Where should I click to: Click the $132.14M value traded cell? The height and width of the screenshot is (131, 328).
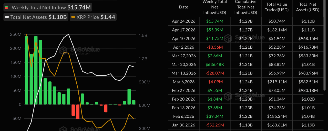tap(277, 30)
